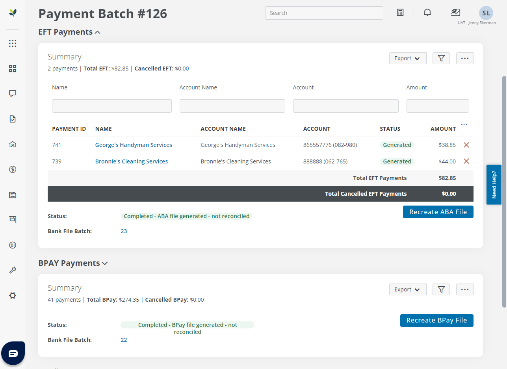Click the Generated status for payment 741
The image size is (507, 369).
point(397,145)
